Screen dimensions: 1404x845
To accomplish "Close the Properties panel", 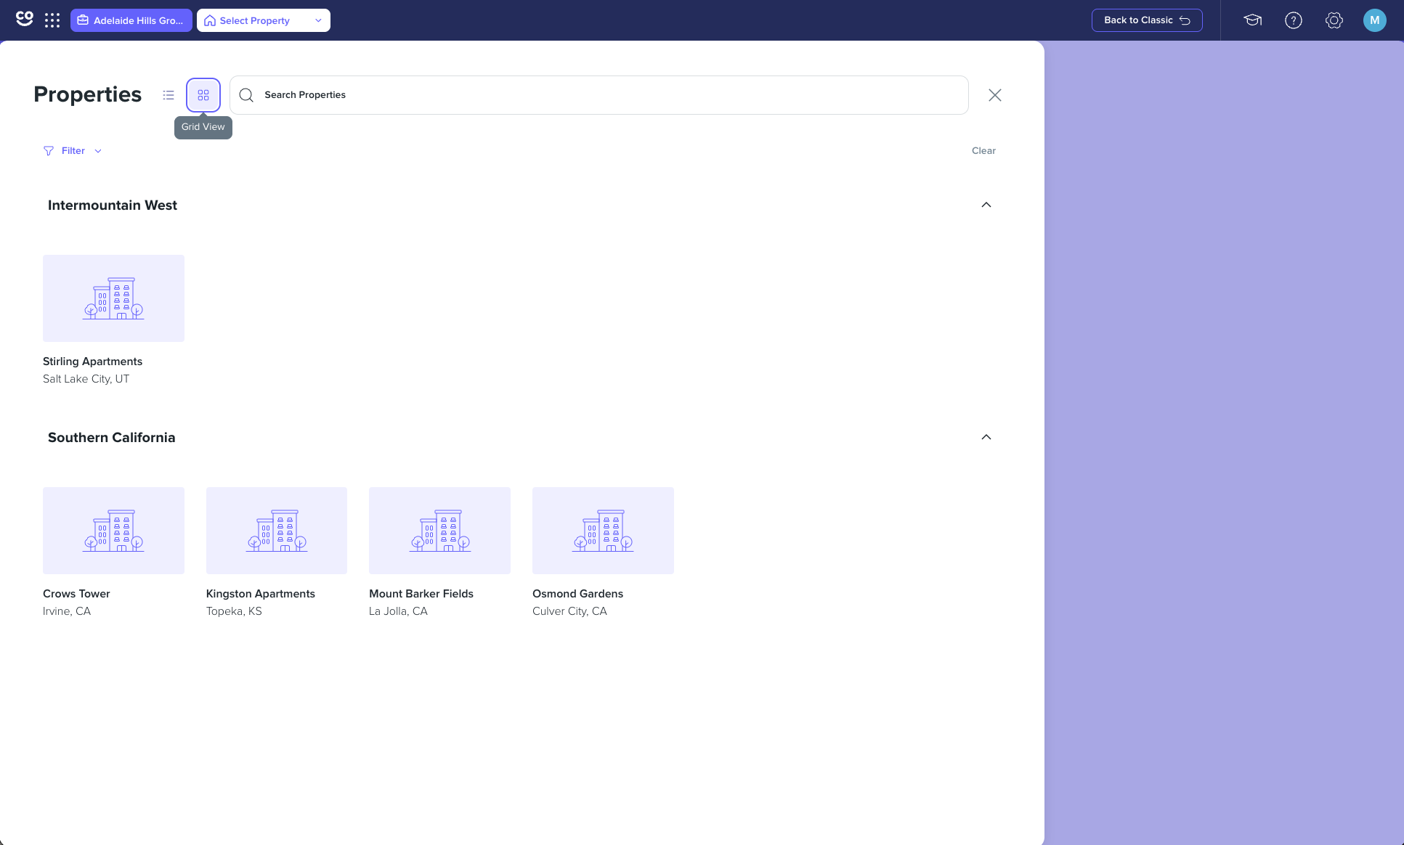I will [x=995, y=95].
